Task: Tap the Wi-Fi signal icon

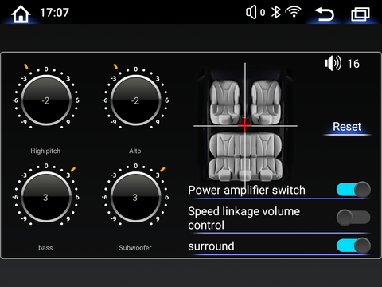Action: click(x=294, y=12)
